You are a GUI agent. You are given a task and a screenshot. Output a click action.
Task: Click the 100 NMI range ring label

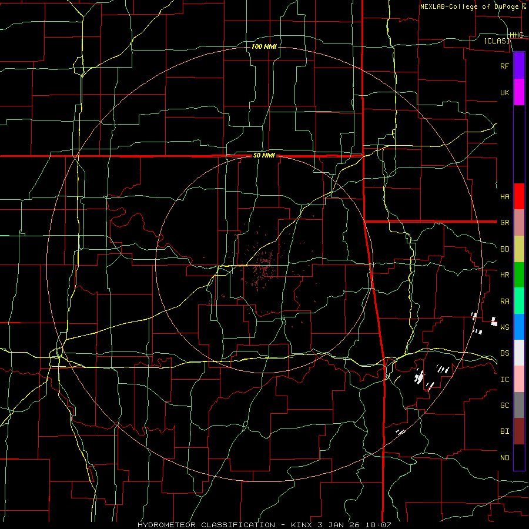point(264,46)
